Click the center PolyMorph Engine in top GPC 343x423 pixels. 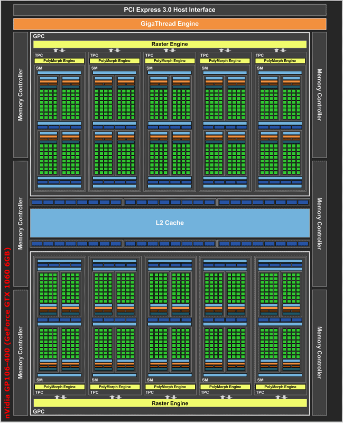[170, 61]
